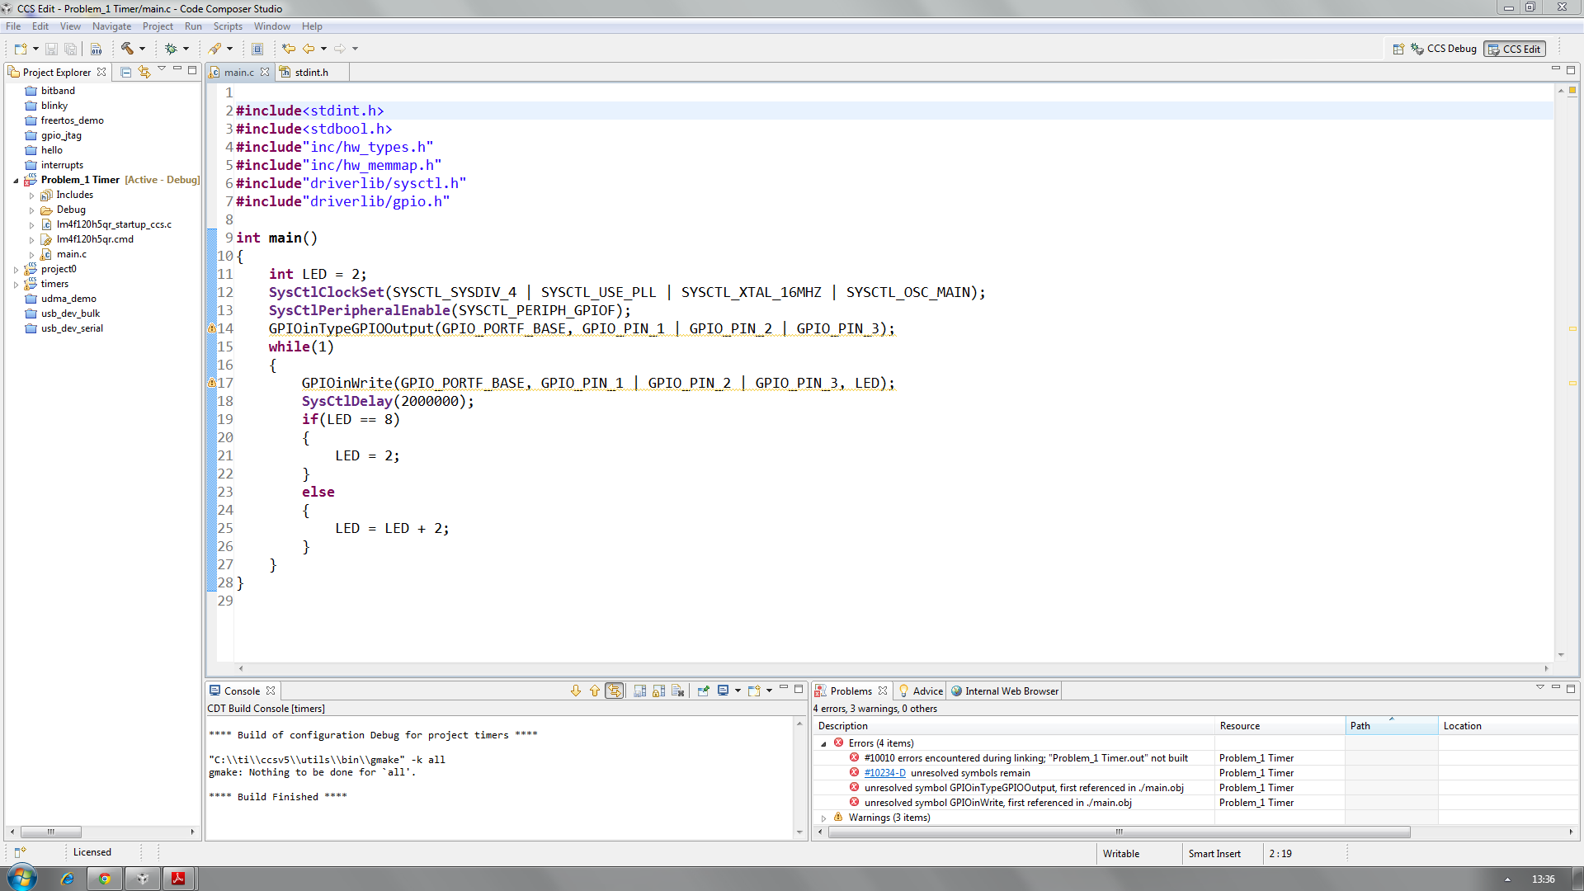This screenshot has height=891, width=1584.
Task: Click Next Error down arrow in Console
Action: point(576,691)
